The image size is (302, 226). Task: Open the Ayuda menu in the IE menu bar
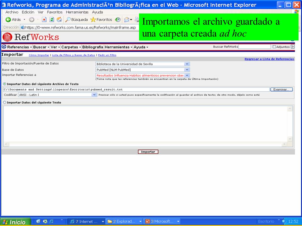(x=98, y=12)
